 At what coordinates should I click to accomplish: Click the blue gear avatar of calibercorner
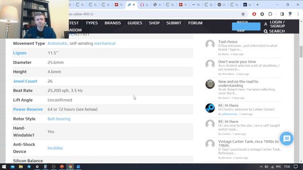pyautogui.click(x=210, y=108)
